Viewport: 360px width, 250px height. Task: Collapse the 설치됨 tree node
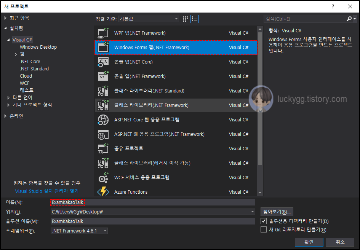[x=5, y=28]
